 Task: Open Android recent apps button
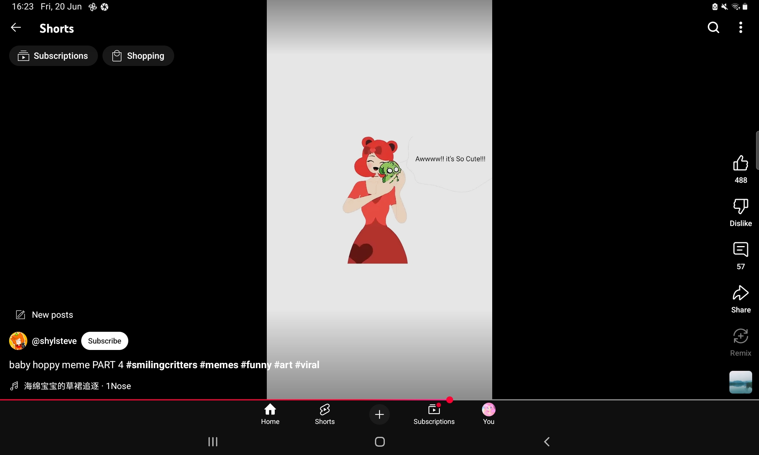pyautogui.click(x=213, y=442)
